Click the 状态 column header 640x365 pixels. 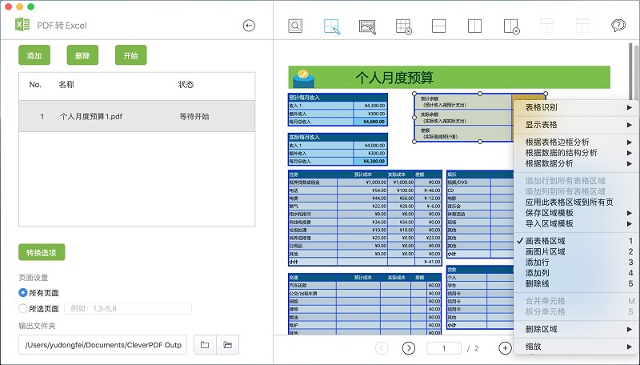point(186,85)
